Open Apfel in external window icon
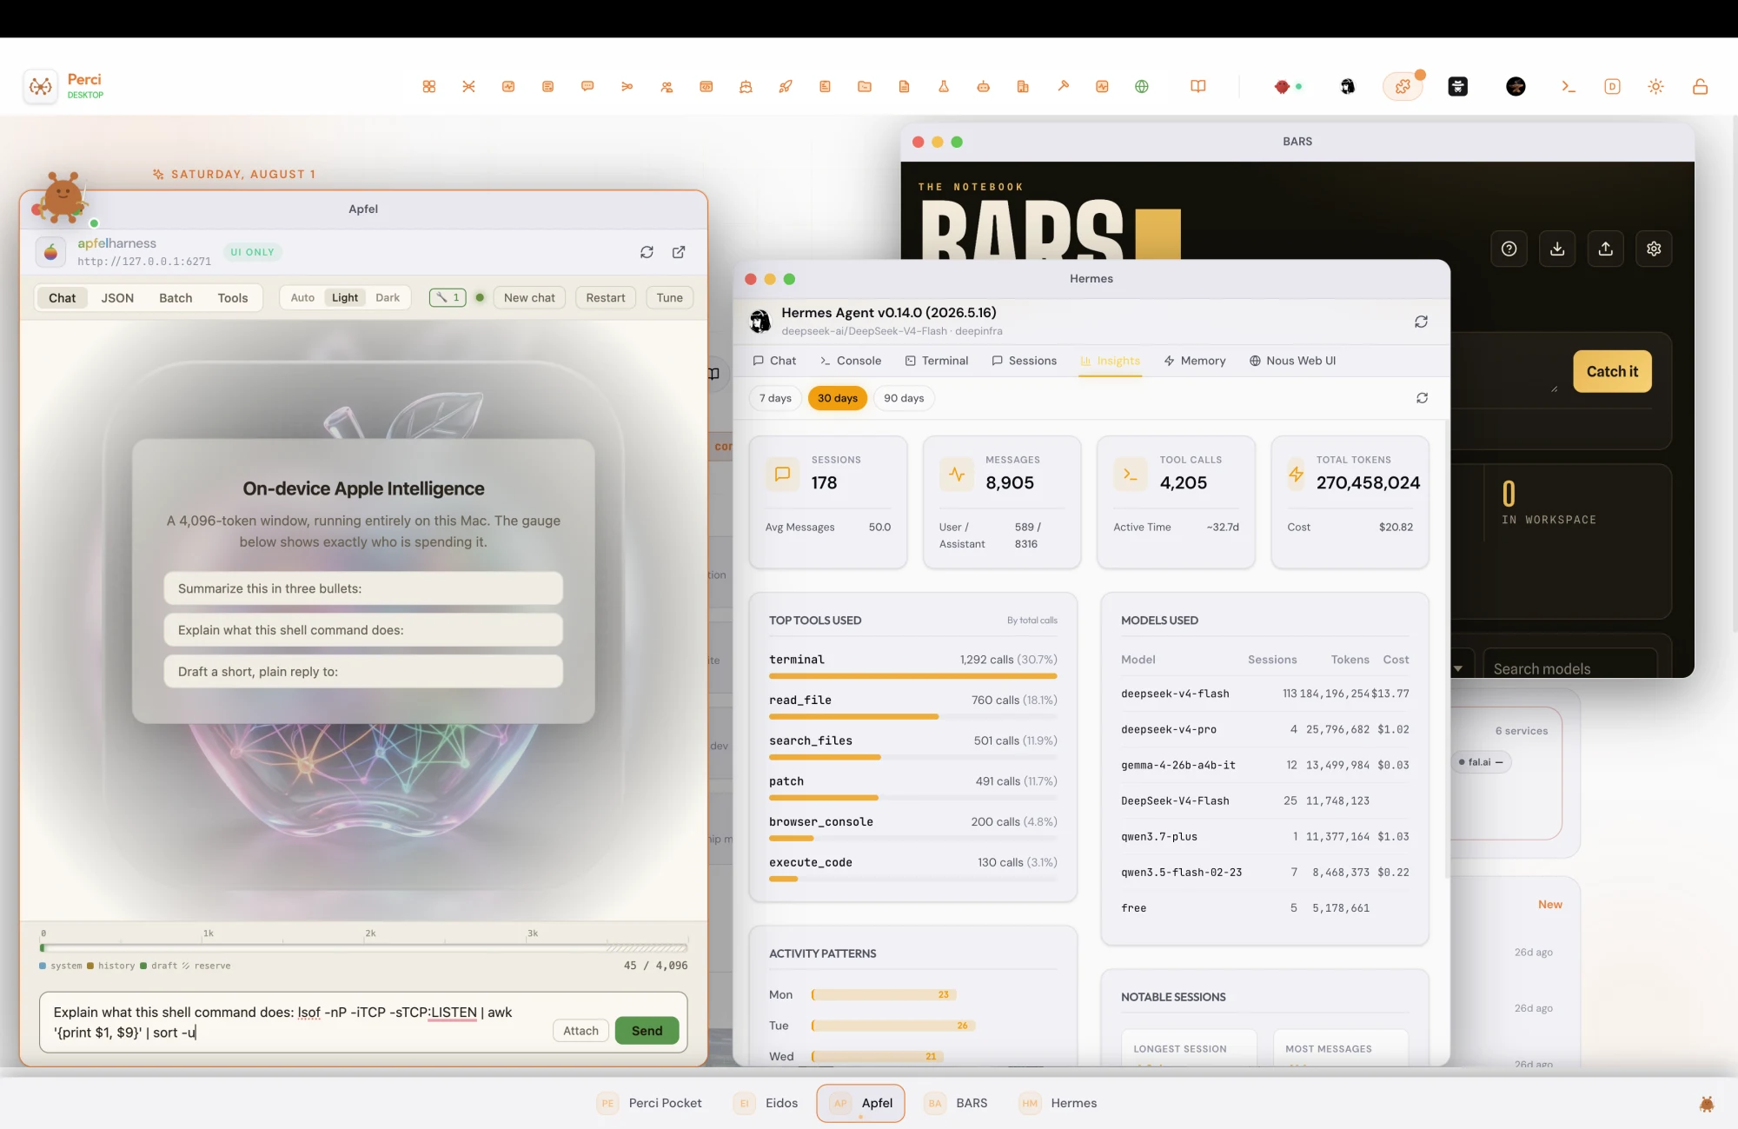 coord(679,252)
